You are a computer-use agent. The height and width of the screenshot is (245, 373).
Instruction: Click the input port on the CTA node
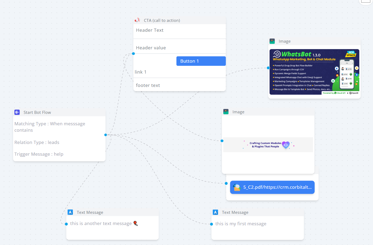click(x=133, y=54)
